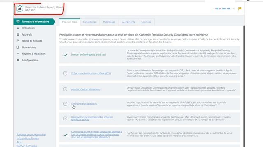This screenshot has height=147, width=263.
Task: Open Configurez les paramètres des tâches link
Action: (x=97, y=134)
